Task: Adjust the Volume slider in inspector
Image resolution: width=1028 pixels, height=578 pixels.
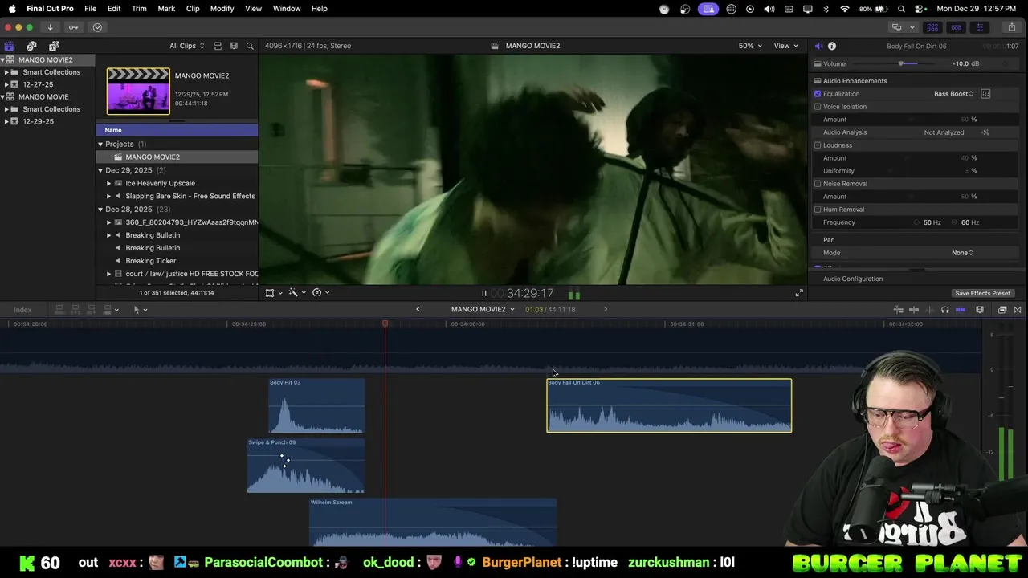Action: [x=901, y=63]
